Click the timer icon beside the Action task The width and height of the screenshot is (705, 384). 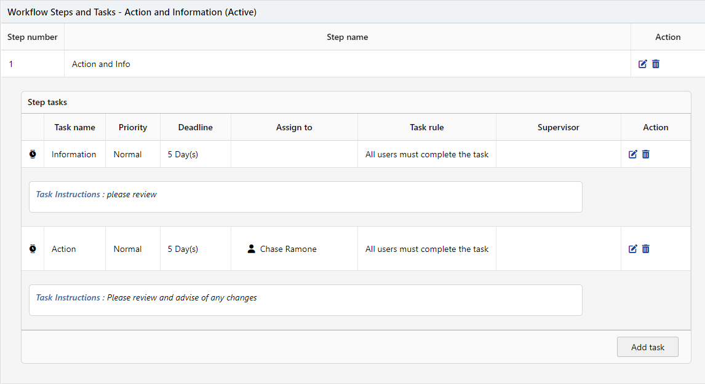point(33,248)
